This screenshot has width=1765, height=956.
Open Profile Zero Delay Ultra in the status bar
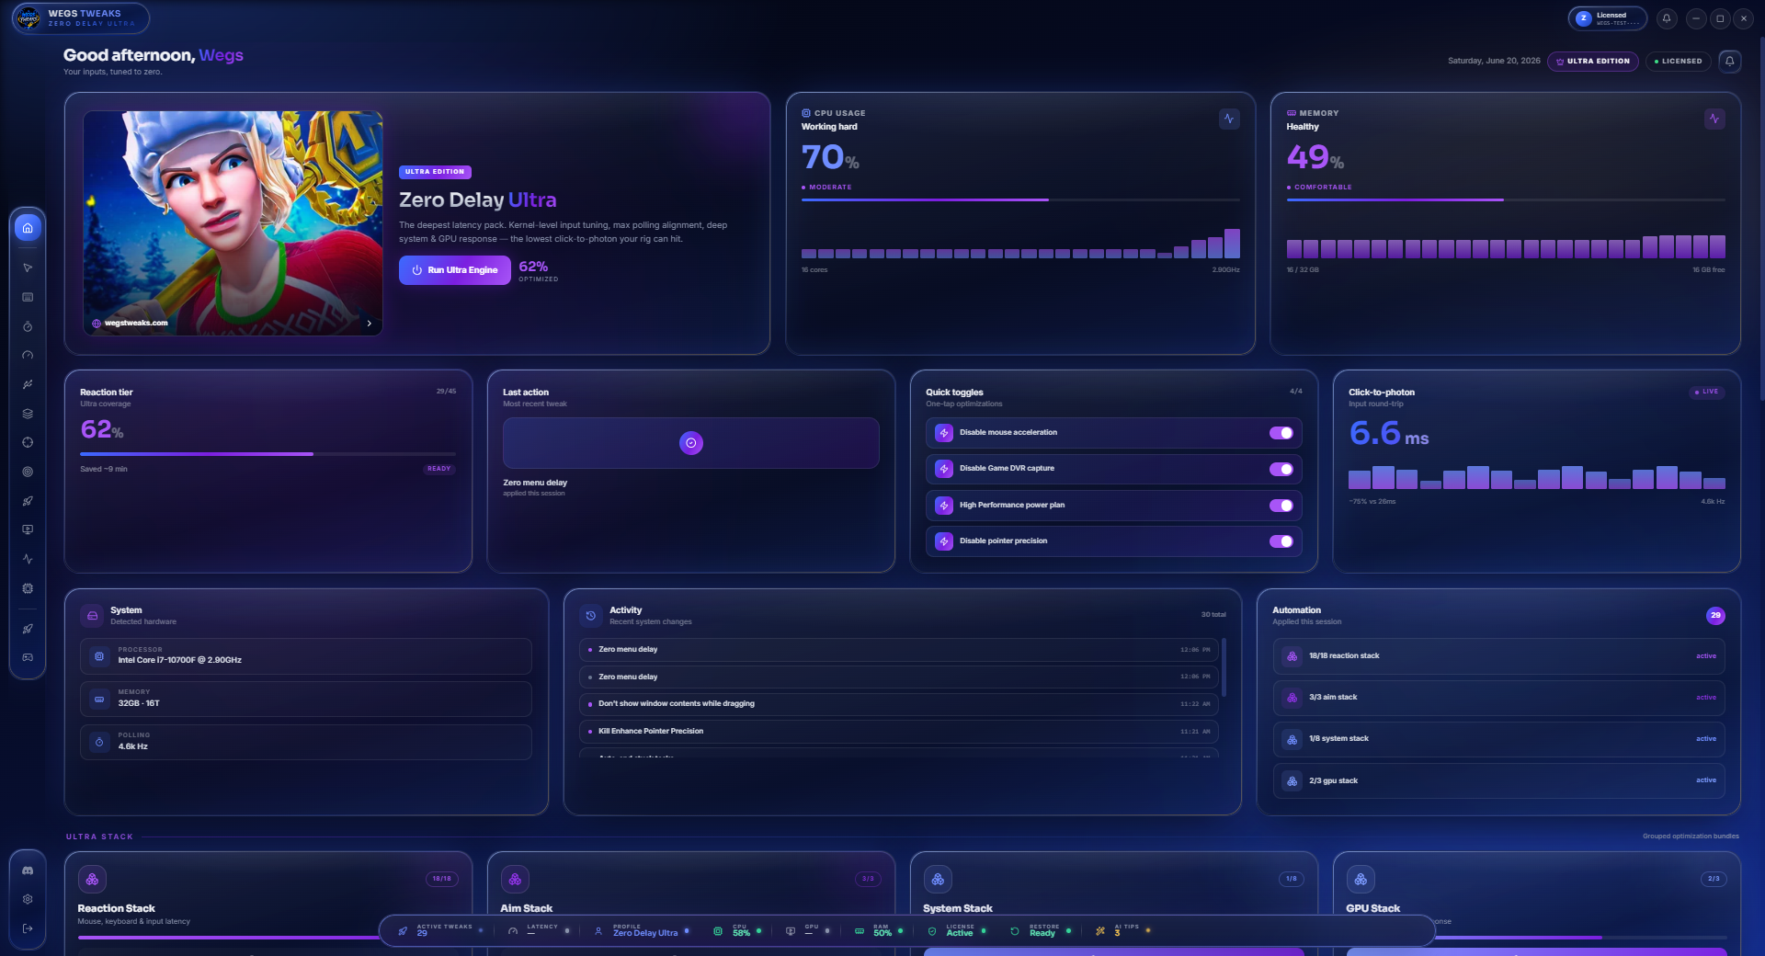[x=642, y=930]
